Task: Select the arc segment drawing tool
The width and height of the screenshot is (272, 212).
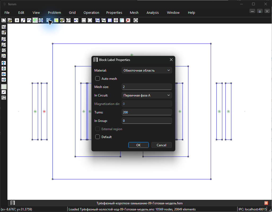Action: point(29,20)
